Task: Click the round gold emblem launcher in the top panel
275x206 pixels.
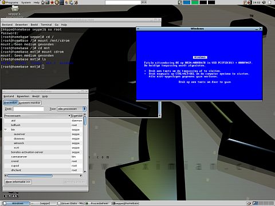Action: (57, 2)
